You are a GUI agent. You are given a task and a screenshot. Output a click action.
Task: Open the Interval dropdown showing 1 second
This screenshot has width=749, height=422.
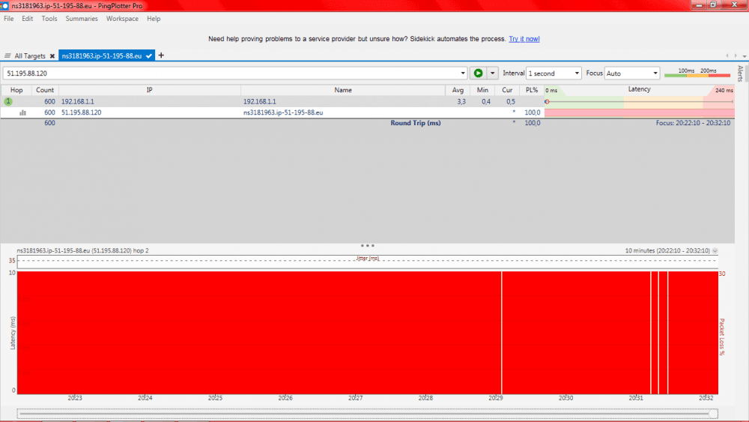click(554, 73)
